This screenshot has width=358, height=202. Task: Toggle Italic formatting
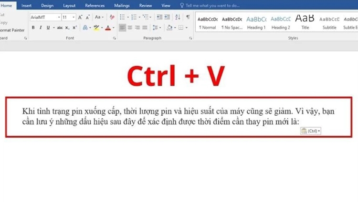click(41, 28)
